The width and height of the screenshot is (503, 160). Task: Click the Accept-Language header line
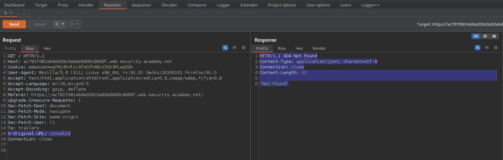coord(48,84)
